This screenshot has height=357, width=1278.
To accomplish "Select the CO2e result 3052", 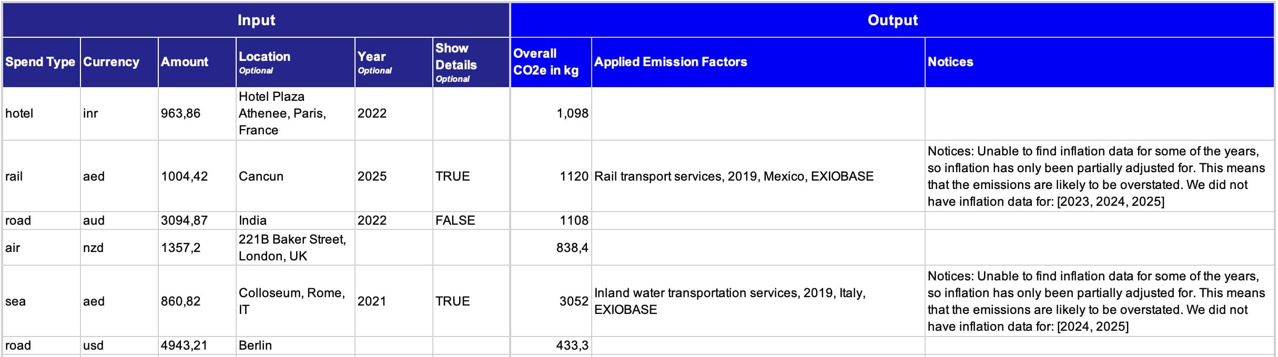I will (551, 301).
